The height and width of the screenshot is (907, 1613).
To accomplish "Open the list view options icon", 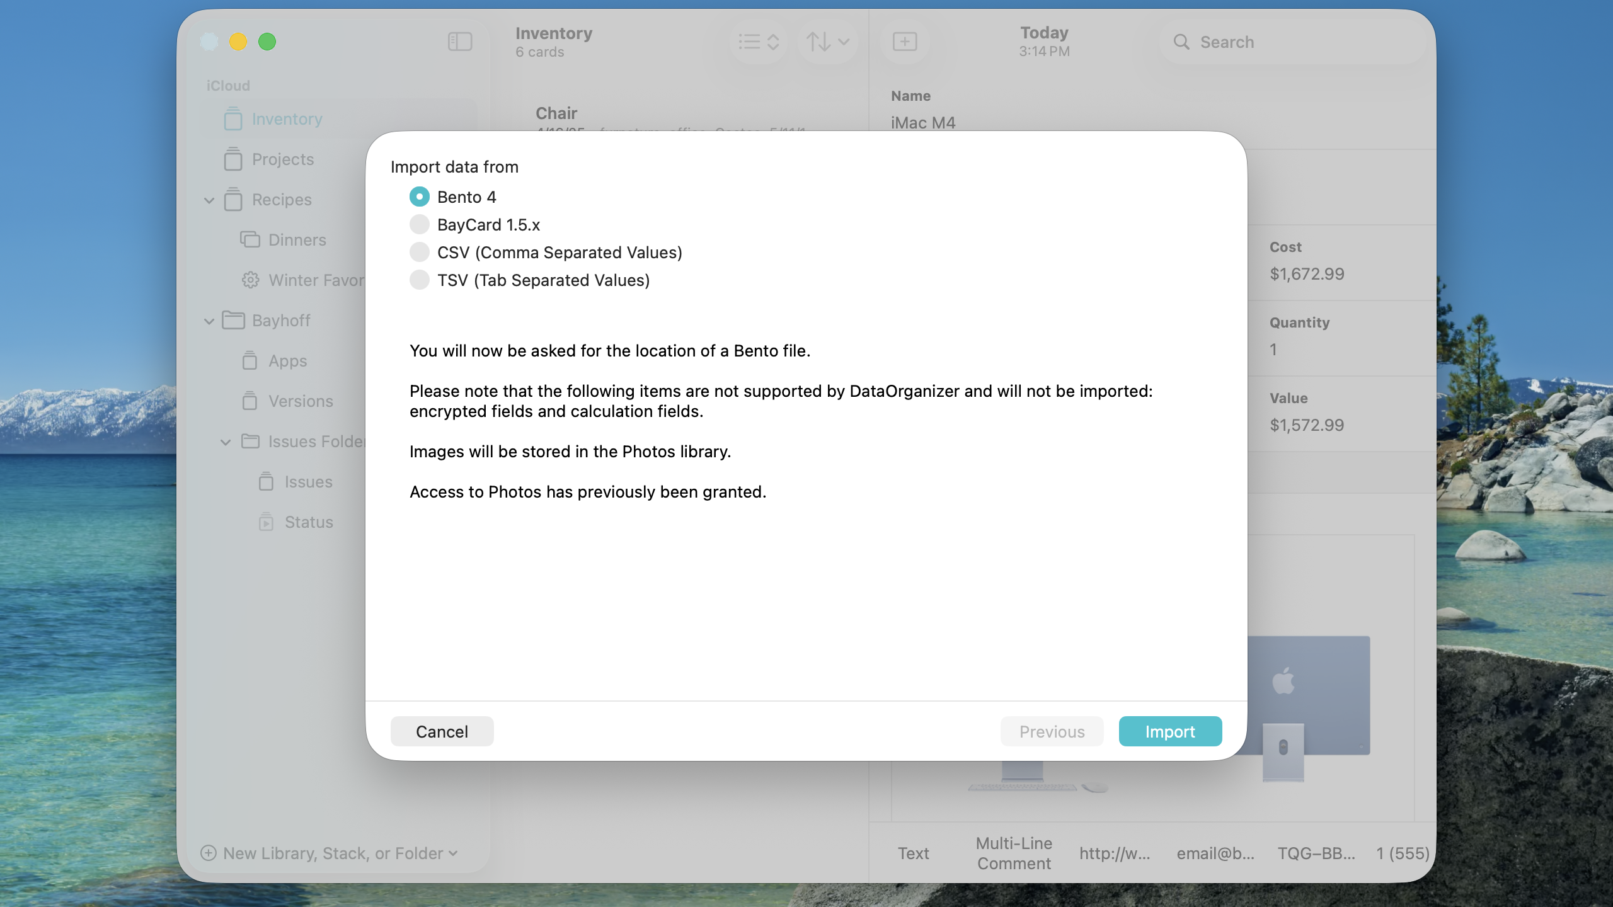I will [x=757, y=42].
